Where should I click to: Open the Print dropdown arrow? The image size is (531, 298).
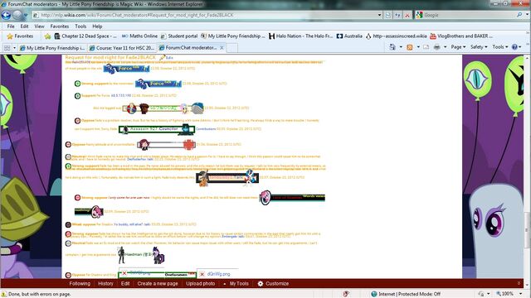(446, 47)
